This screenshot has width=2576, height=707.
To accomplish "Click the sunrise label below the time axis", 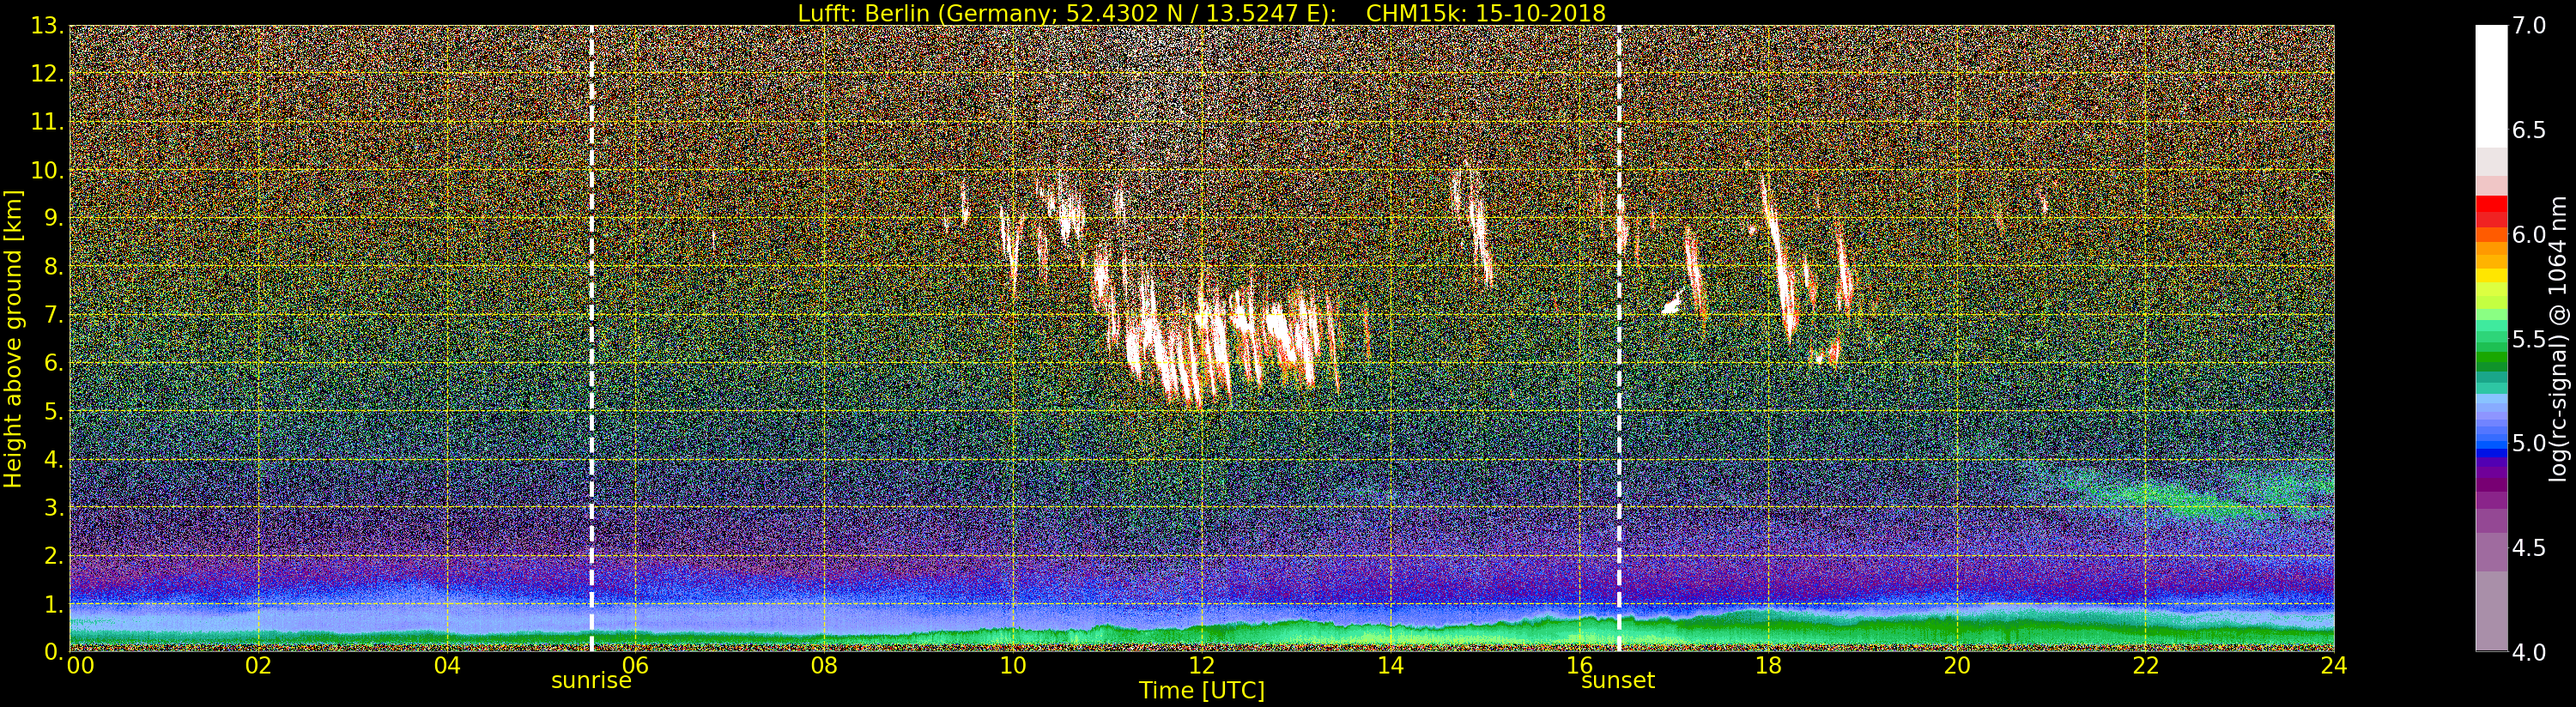I will (591, 681).
